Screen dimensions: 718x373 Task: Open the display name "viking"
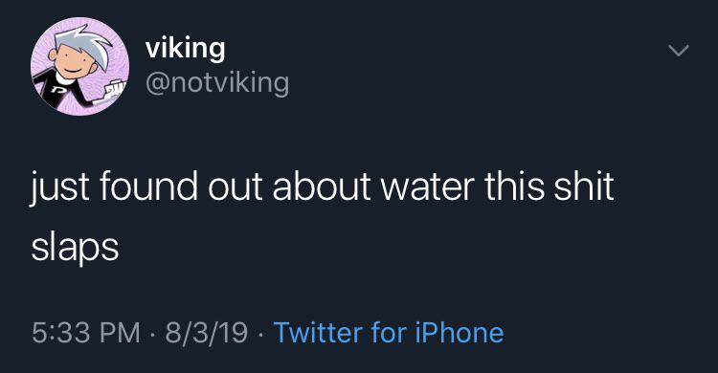tap(186, 49)
